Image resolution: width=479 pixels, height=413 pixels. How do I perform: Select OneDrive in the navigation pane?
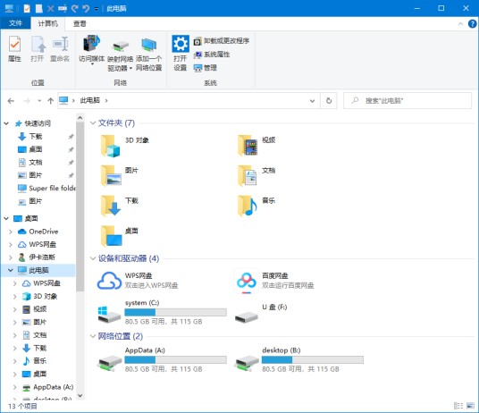tap(38, 232)
